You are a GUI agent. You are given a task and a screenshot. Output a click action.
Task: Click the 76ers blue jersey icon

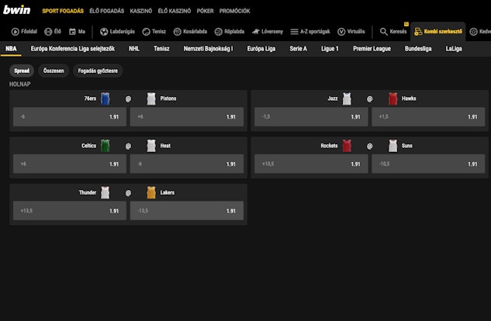105,98
